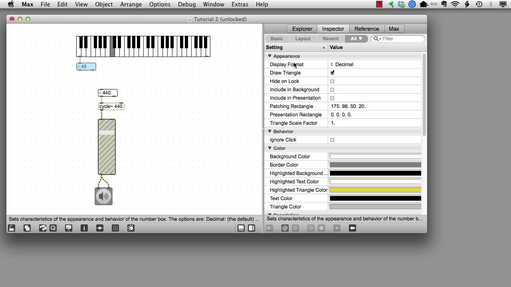511x287 pixels.
Task: Open Evernote elephant menu bar icon
Action: click(x=445, y=4)
